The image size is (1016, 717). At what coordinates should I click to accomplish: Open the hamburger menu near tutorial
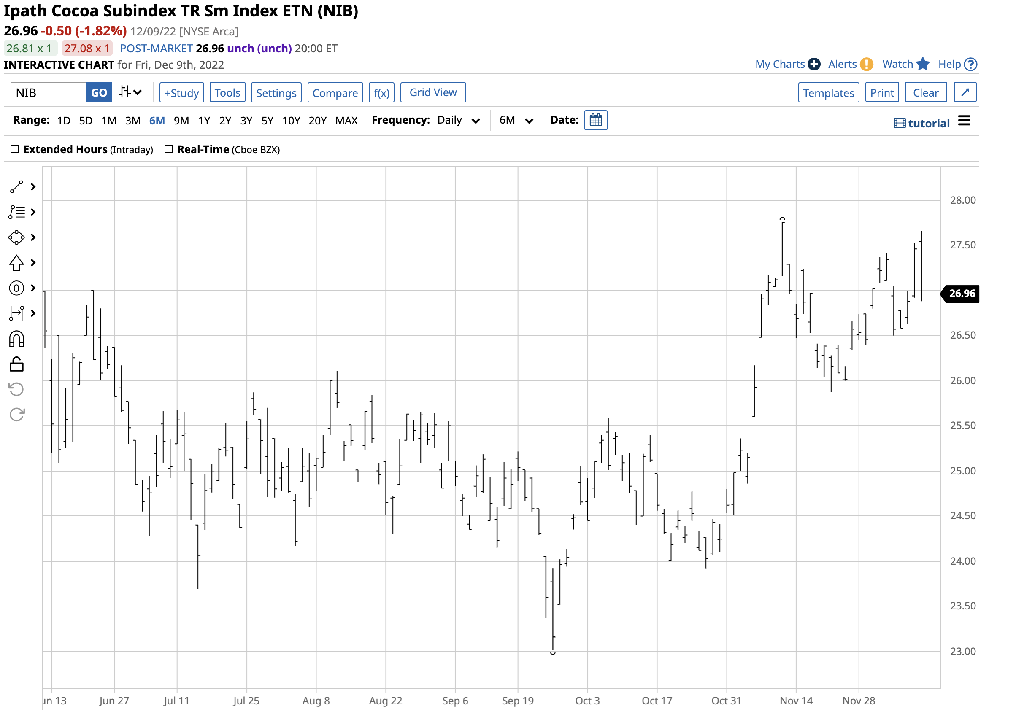pos(964,121)
